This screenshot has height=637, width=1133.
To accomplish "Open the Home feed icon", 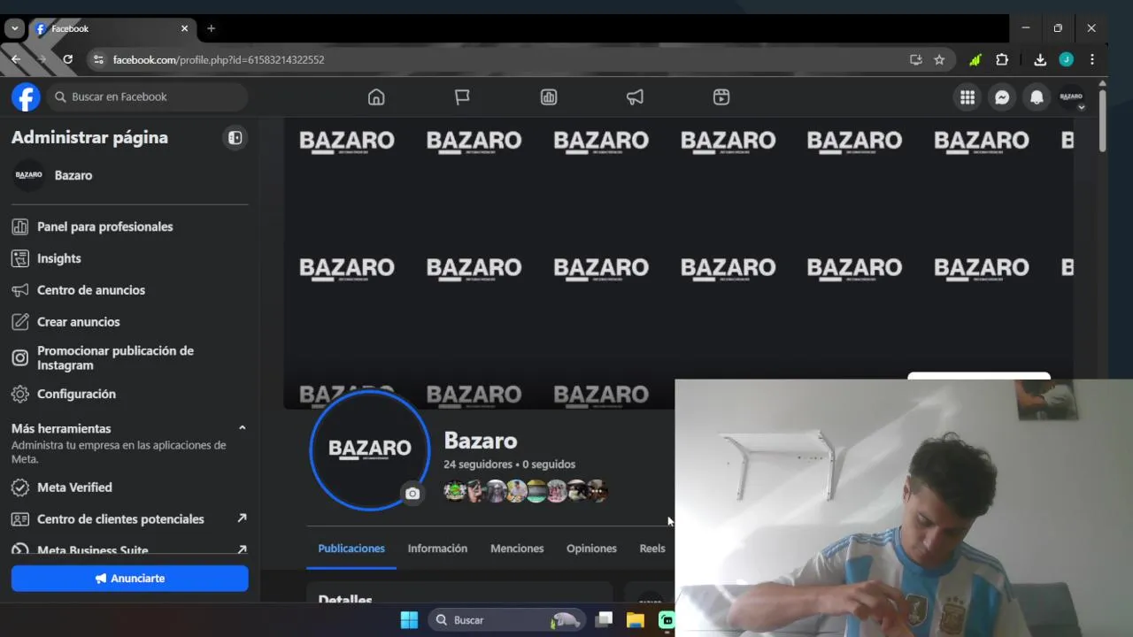I will (x=376, y=97).
